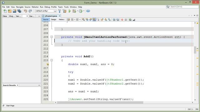Click the Save All toolbar icon
The height and width of the screenshot is (112, 200).
(19, 11)
